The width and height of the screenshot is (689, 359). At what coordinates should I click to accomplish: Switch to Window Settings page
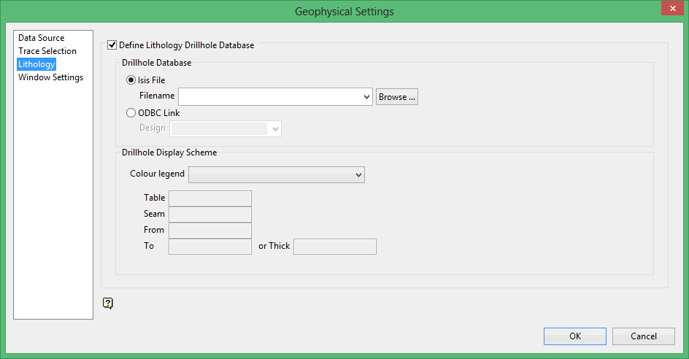coord(51,77)
